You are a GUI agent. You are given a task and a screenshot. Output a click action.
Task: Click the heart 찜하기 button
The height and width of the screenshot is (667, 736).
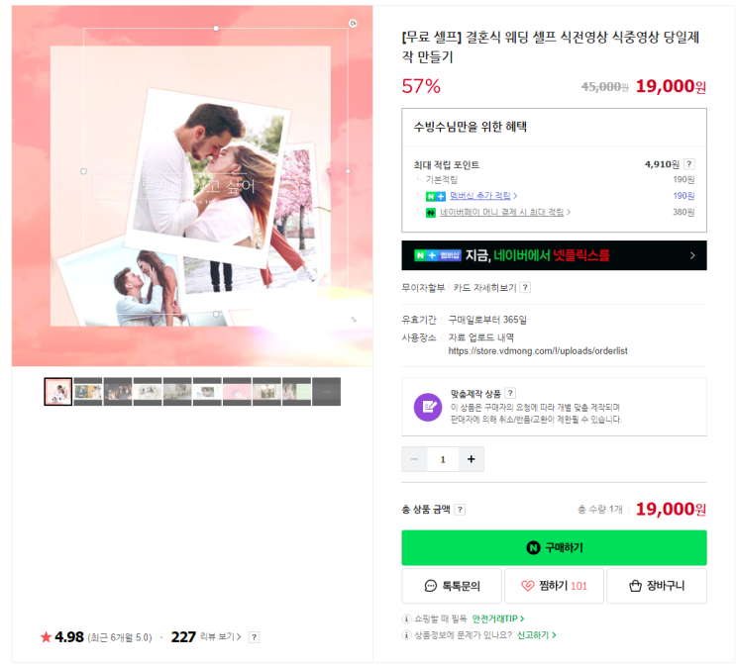[x=555, y=586]
